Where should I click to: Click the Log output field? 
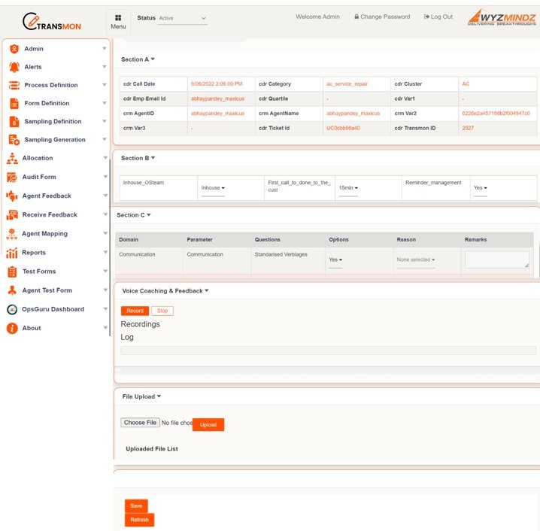pyautogui.click(x=328, y=350)
